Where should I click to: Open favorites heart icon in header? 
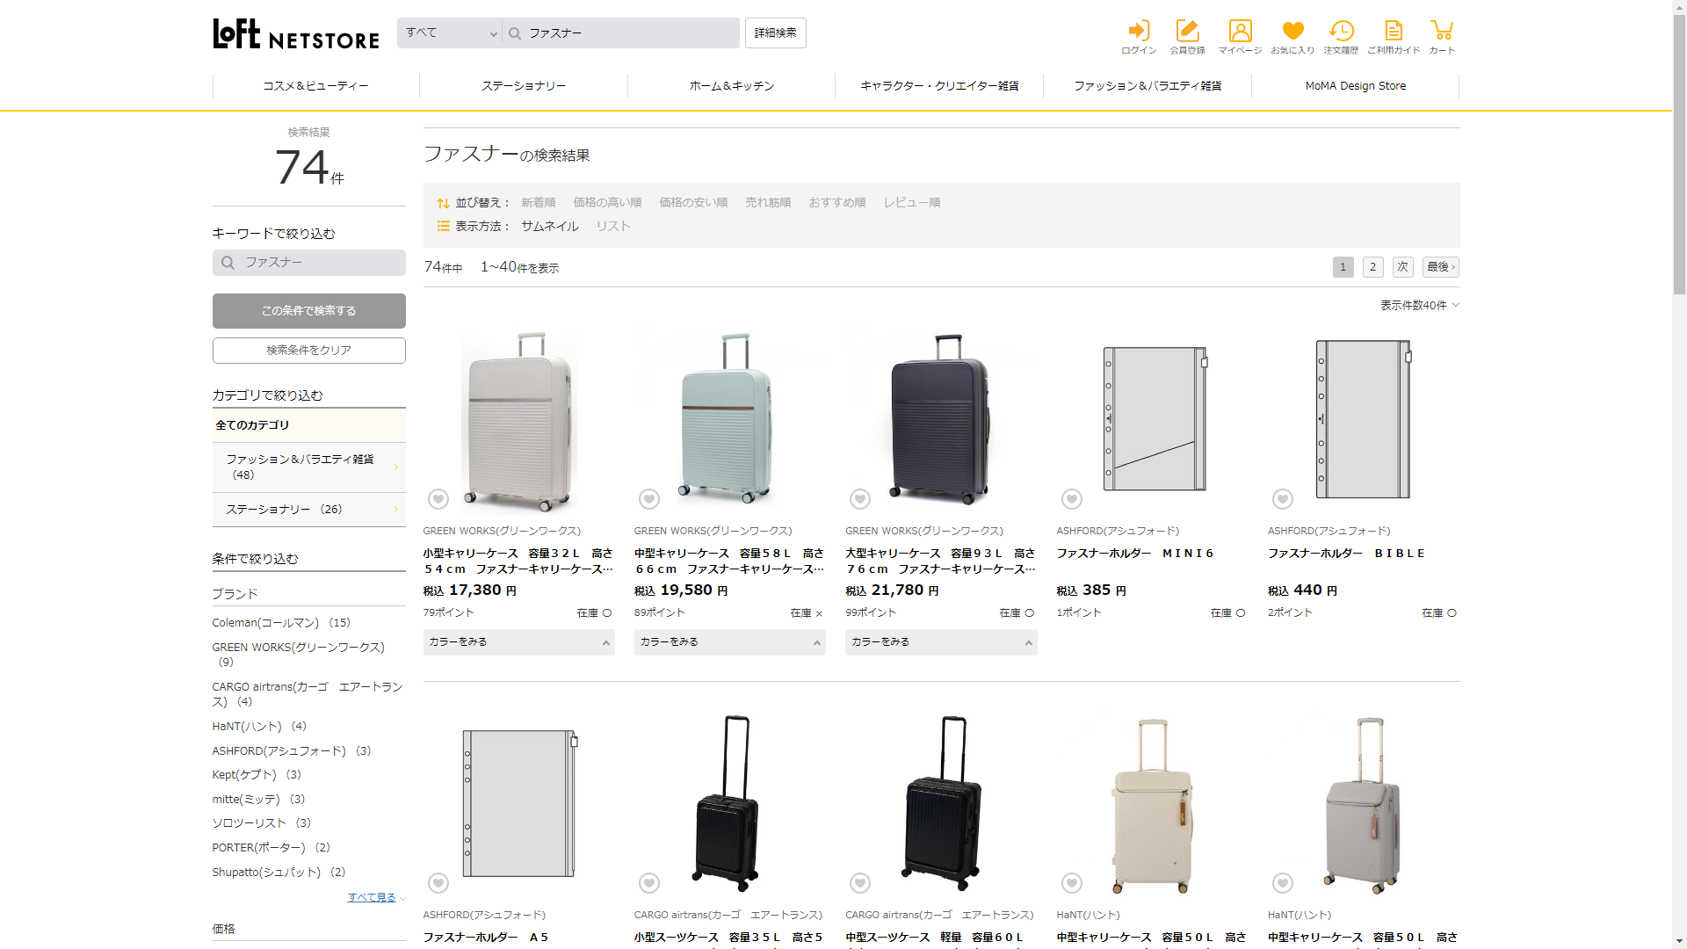point(1292,32)
